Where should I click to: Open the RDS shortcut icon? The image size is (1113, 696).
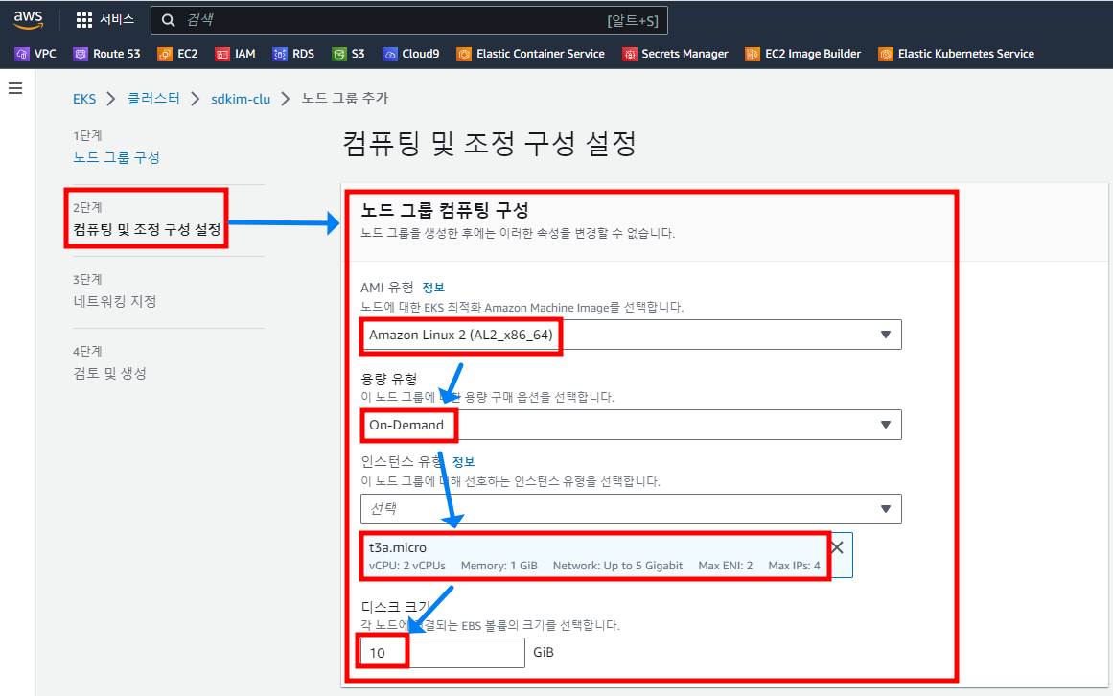coord(280,54)
